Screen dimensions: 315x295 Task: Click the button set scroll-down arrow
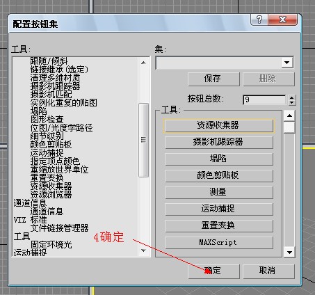[x=289, y=253]
